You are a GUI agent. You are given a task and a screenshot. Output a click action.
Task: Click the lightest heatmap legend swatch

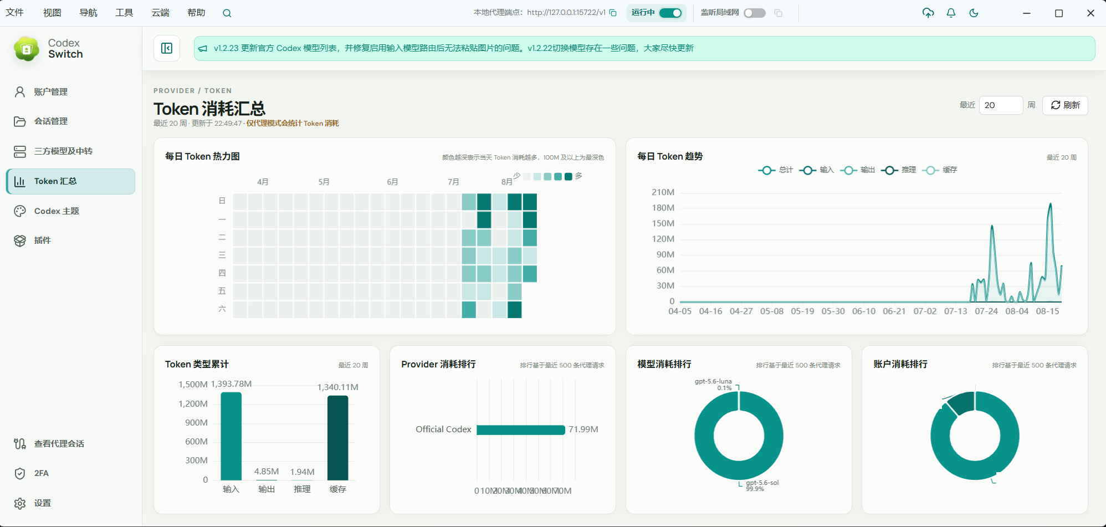527,176
